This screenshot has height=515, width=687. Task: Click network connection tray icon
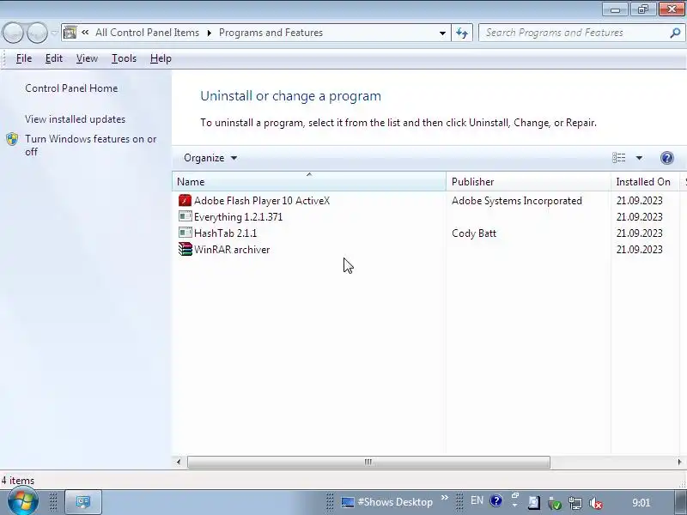[x=575, y=503]
